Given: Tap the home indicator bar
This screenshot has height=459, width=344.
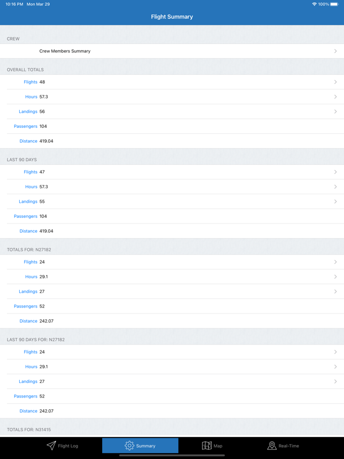Looking at the screenshot, I should (x=172, y=455).
